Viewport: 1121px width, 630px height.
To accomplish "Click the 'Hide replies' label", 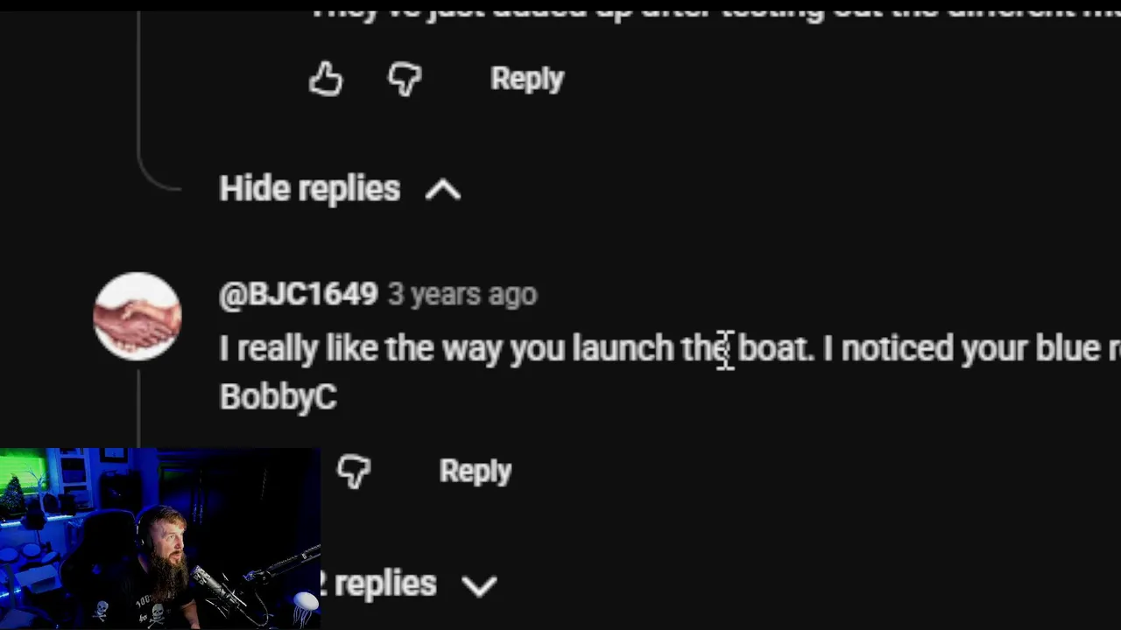I will (x=309, y=189).
